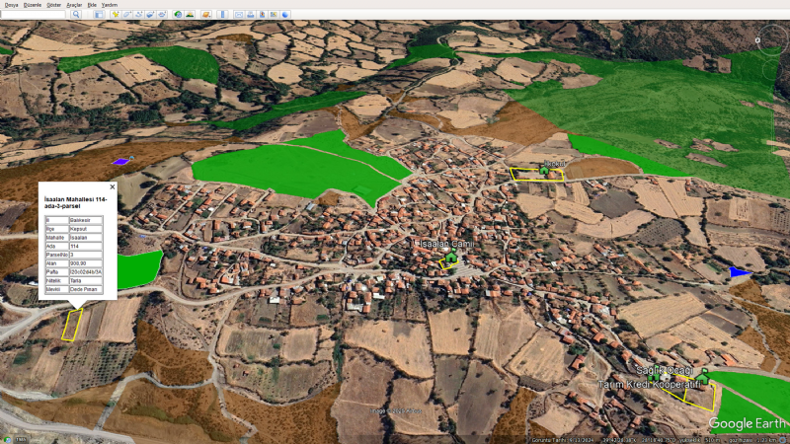Toggle the sidebar panel icon
This screenshot has width=790, height=444.
[99, 15]
